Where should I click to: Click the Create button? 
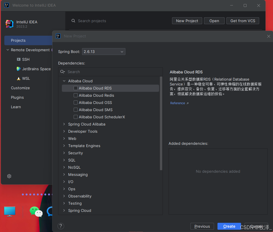point(229,226)
